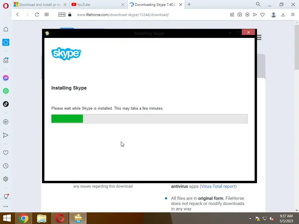Click the address bar URL
This screenshot has height=224, width=299.
pyautogui.click(x=123, y=15)
